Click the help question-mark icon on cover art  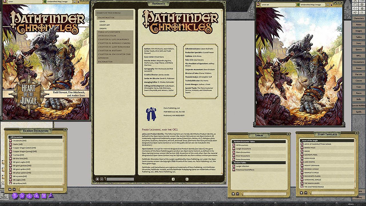(x=338, y=3)
